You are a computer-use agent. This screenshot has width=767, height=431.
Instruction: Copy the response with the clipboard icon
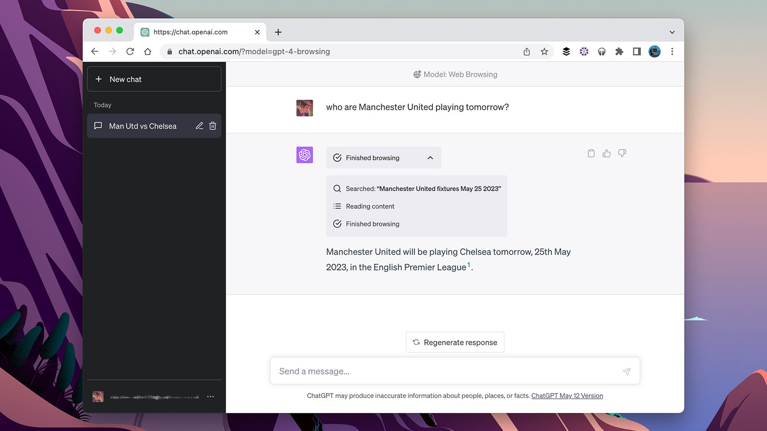tap(591, 153)
